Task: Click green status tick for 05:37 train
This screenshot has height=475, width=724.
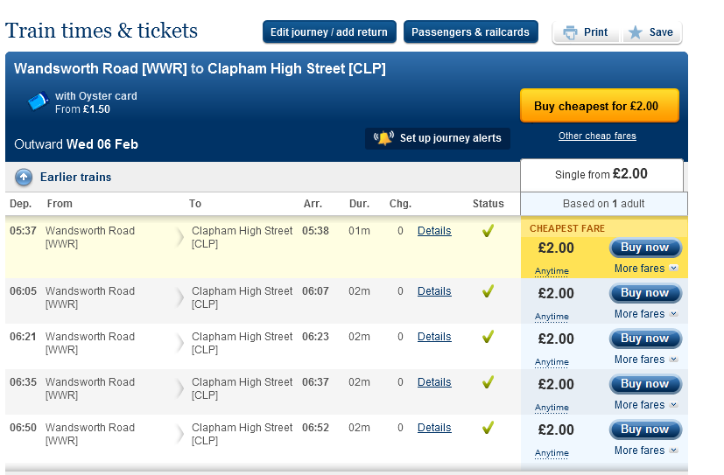Action: coord(488,231)
